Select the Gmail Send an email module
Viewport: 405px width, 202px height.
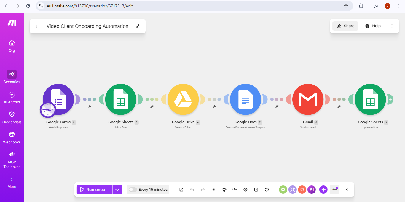tap(308, 99)
